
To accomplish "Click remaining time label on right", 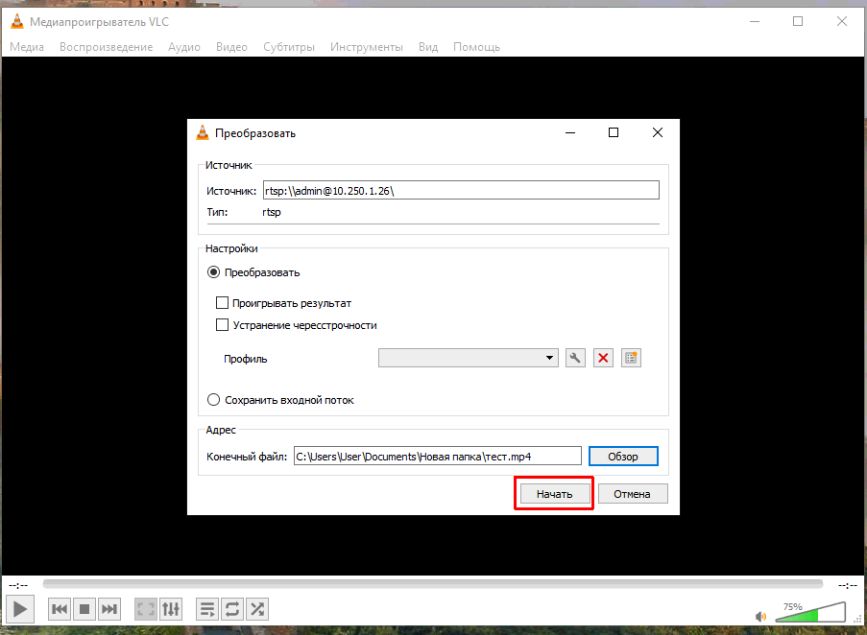I will [x=847, y=585].
